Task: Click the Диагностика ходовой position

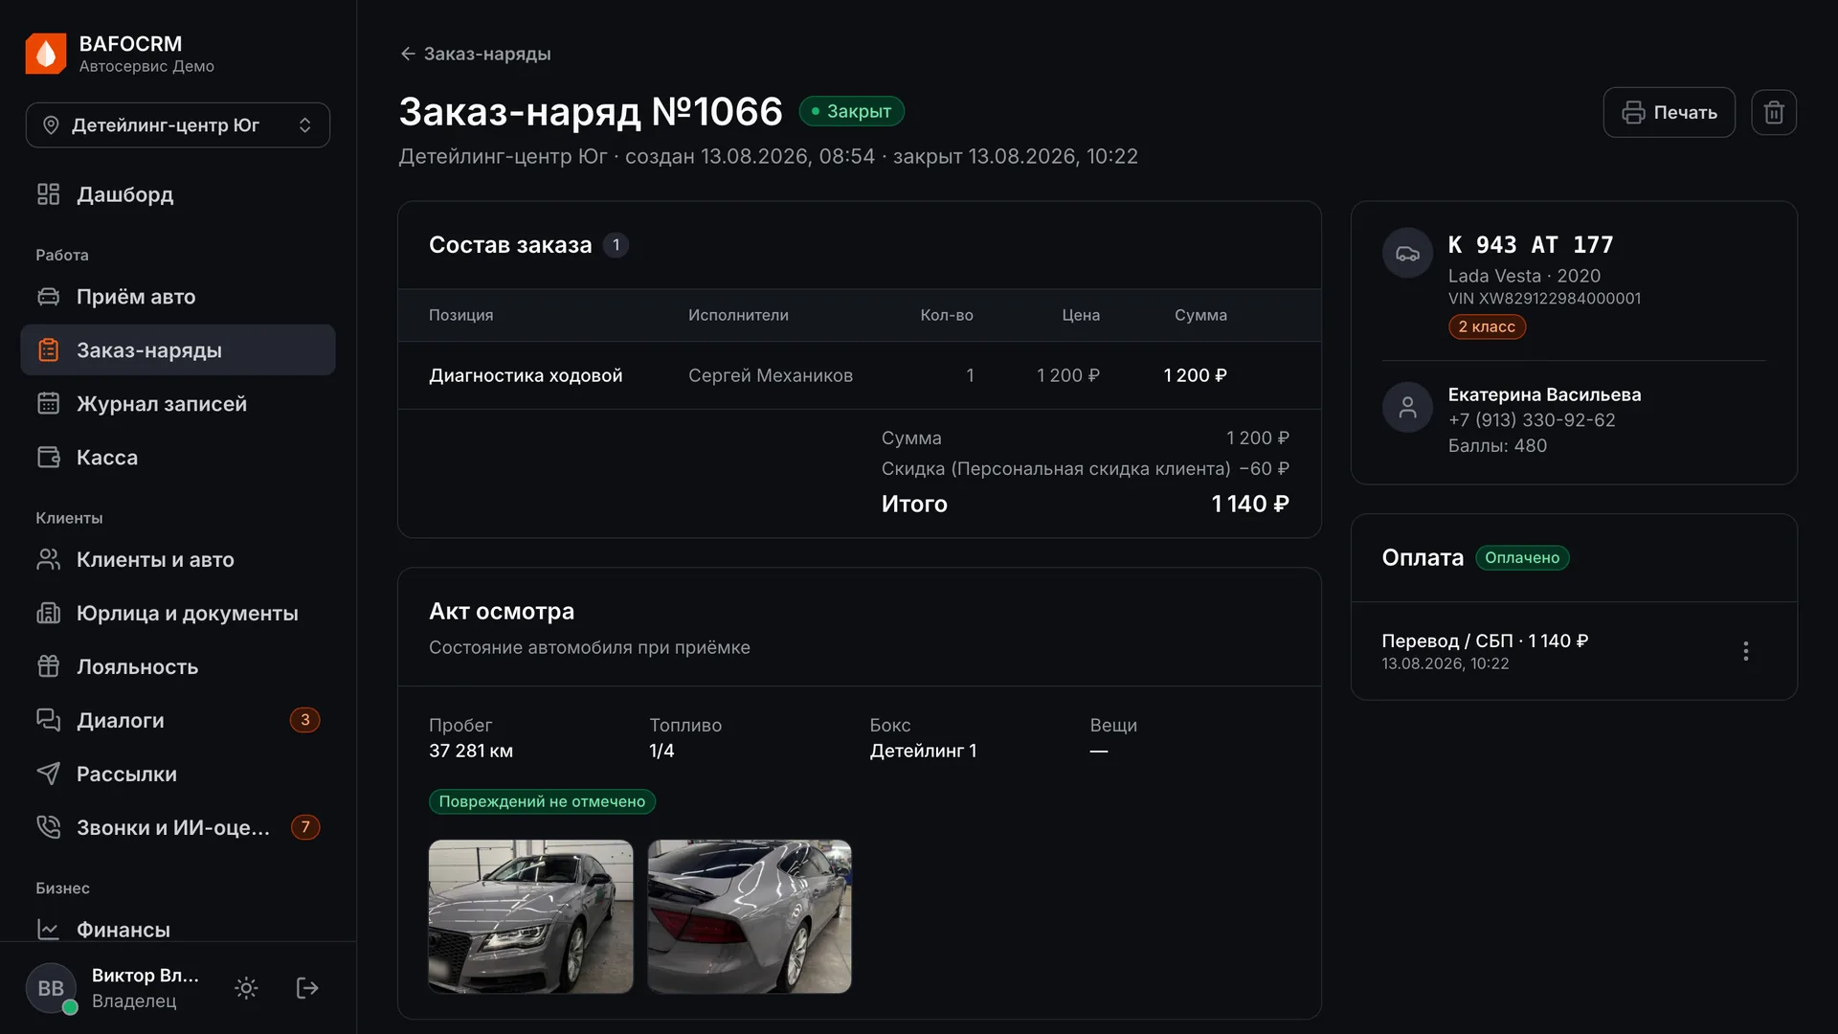Action: point(526,376)
